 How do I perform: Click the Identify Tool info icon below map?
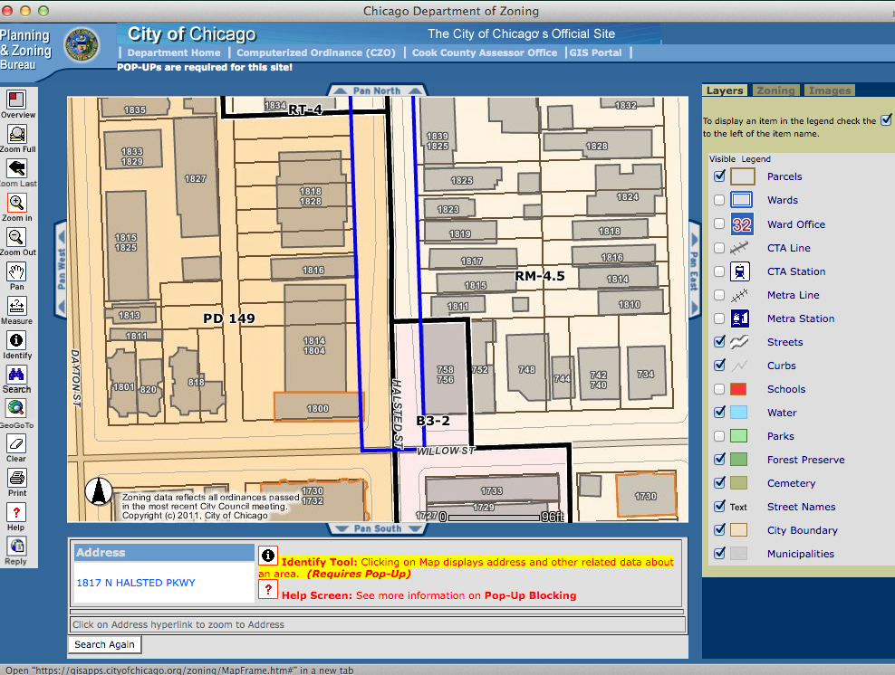click(x=268, y=556)
